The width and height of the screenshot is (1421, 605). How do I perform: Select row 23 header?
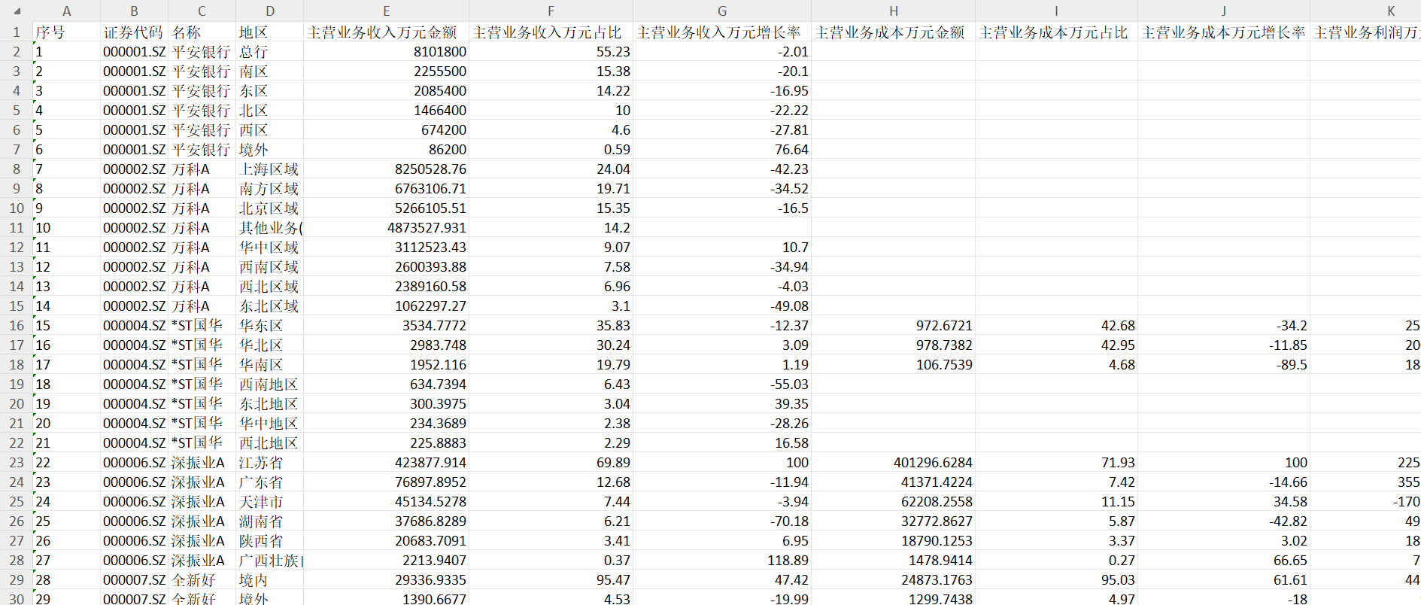[17, 463]
